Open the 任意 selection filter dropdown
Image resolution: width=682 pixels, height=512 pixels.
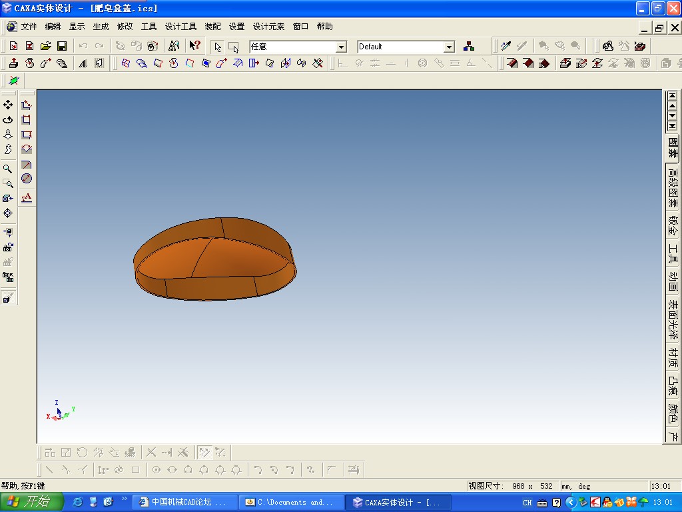pos(342,47)
